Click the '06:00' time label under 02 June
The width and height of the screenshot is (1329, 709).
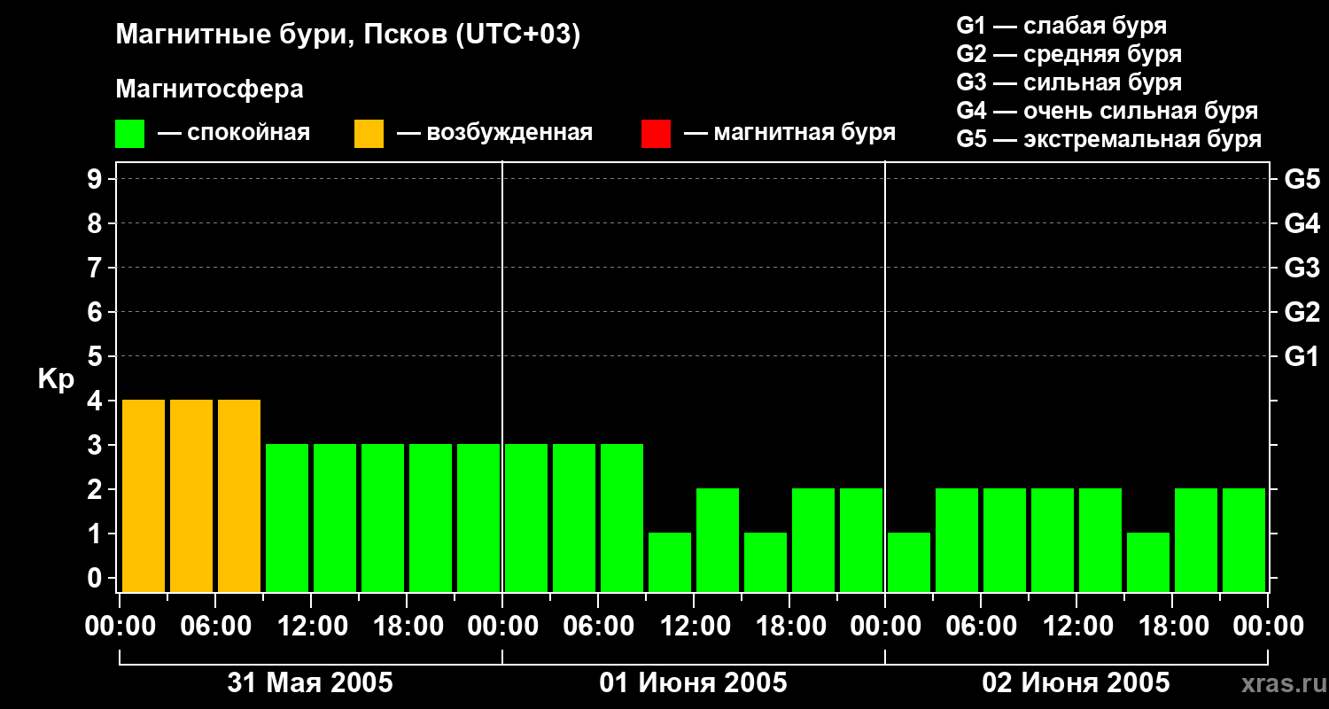(x=980, y=626)
